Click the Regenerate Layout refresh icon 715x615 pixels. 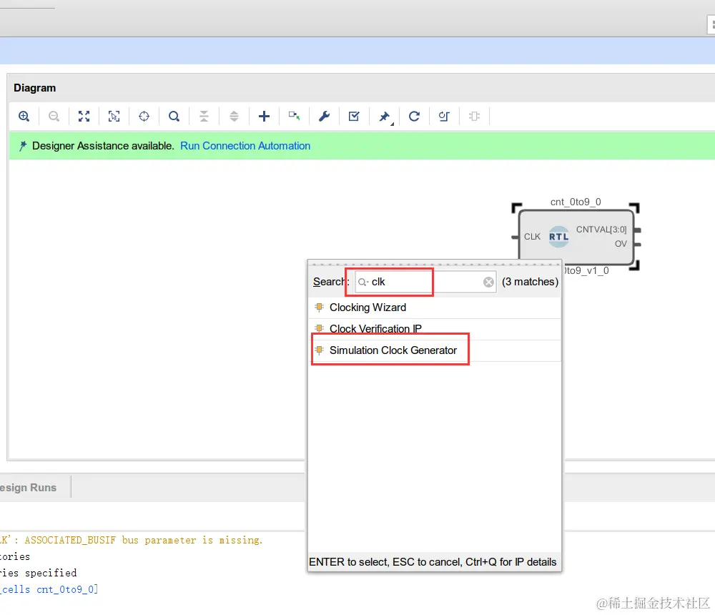(x=414, y=117)
